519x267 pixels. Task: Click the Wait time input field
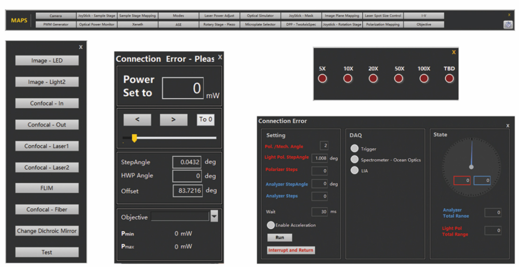click(320, 212)
